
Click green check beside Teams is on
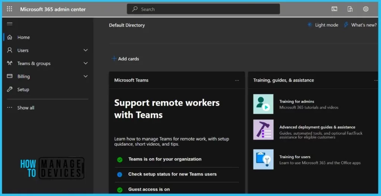click(119, 159)
